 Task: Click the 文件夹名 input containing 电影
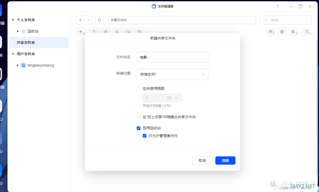173,57
